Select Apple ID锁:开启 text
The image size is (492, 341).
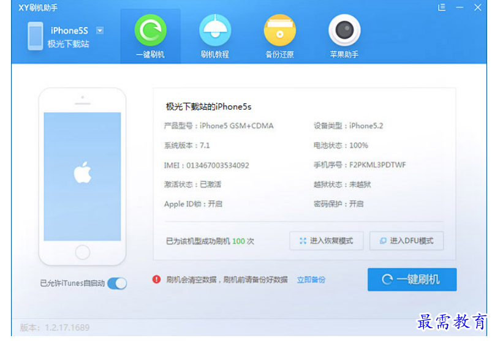pyautogui.click(x=193, y=204)
